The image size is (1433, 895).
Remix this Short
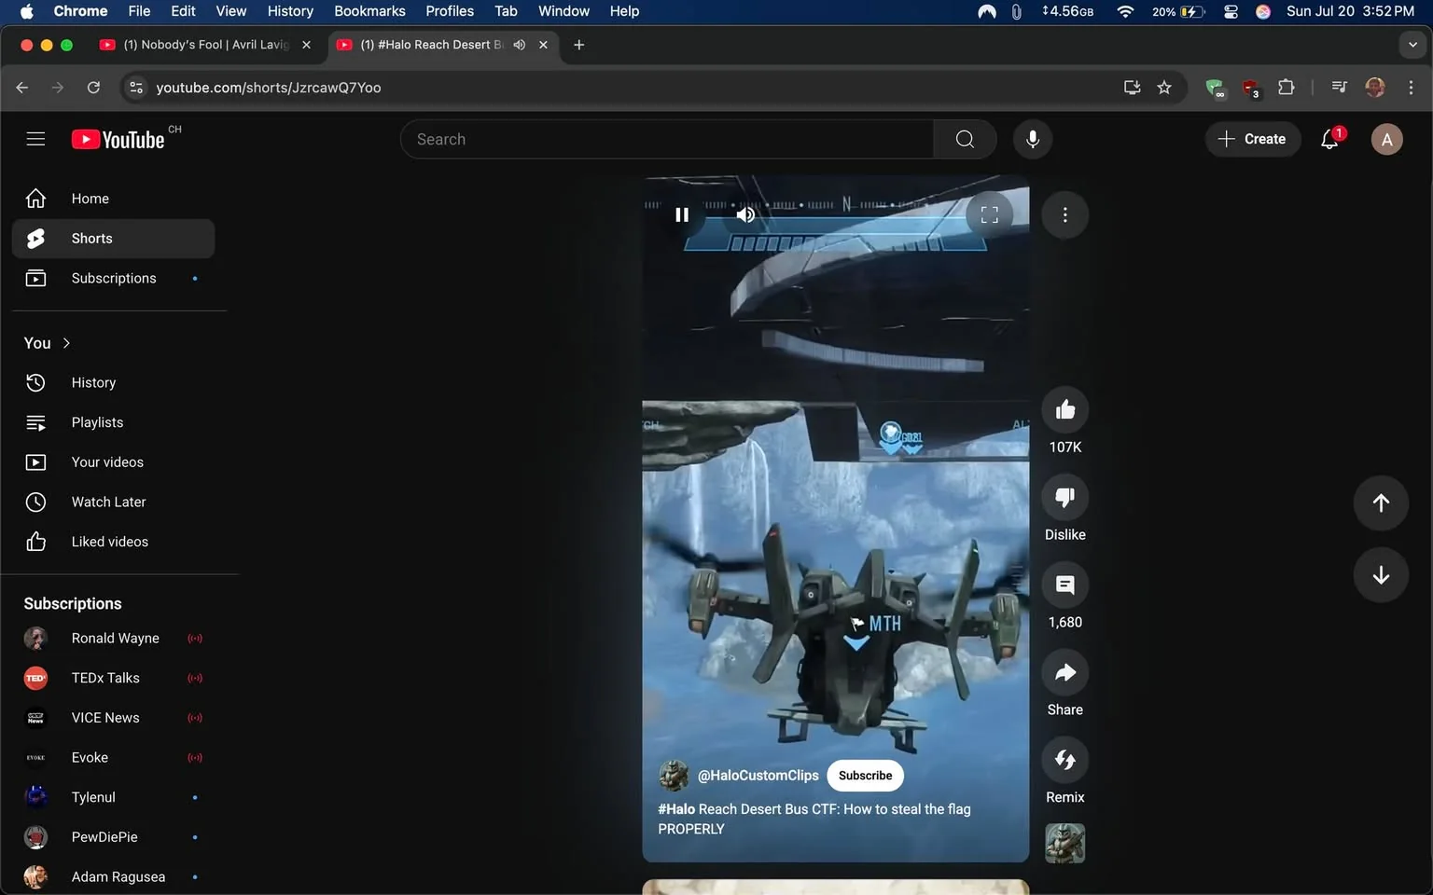point(1064,760)
